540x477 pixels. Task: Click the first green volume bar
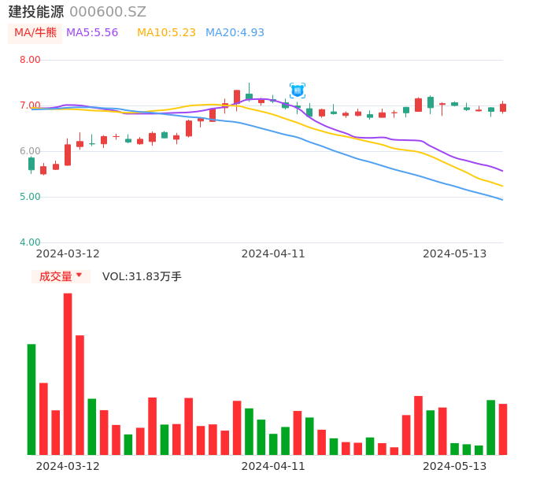[x=31, y=399]
